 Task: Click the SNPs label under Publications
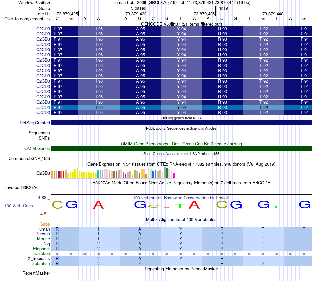(x=44, y=138)
